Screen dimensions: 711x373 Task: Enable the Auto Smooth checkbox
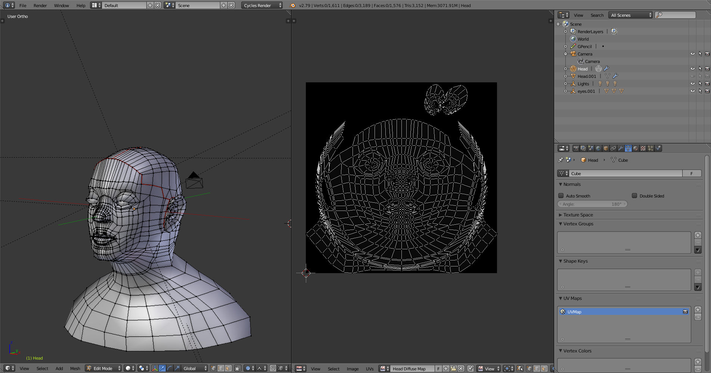pyautogui.click(x=561, y=196)
